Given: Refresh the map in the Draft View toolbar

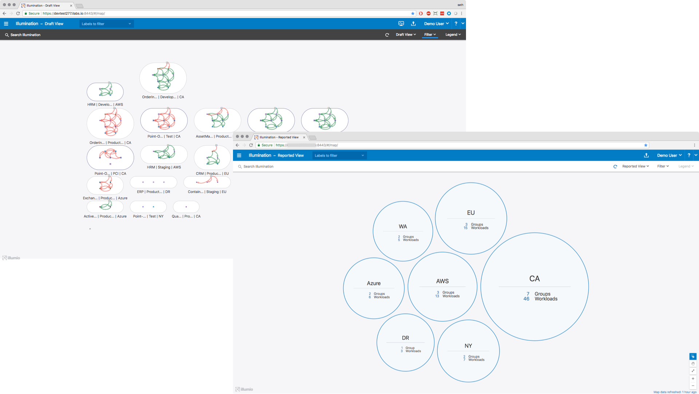Looking at the screenshot, I should (x=387, y=35).
